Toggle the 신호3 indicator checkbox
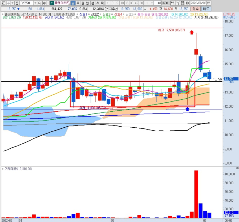This screenshot has height=222, width=239. point(100,14)
